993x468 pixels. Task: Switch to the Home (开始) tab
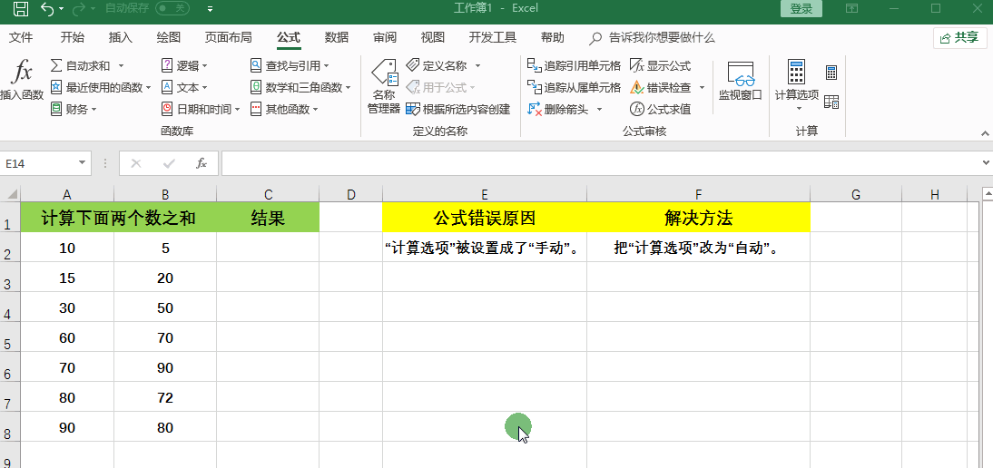72,37
